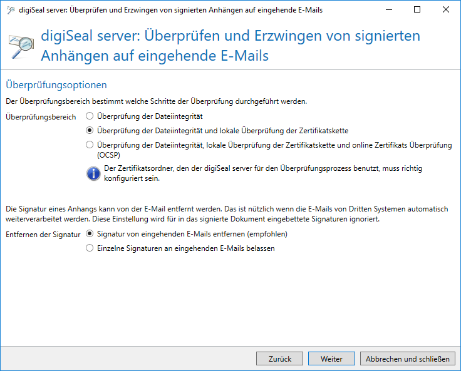Maximize the digiSeal server window
The image size is (461, 371).
click(417, 9)
